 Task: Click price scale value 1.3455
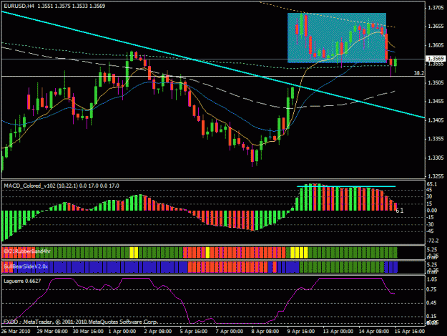(436, 101)
